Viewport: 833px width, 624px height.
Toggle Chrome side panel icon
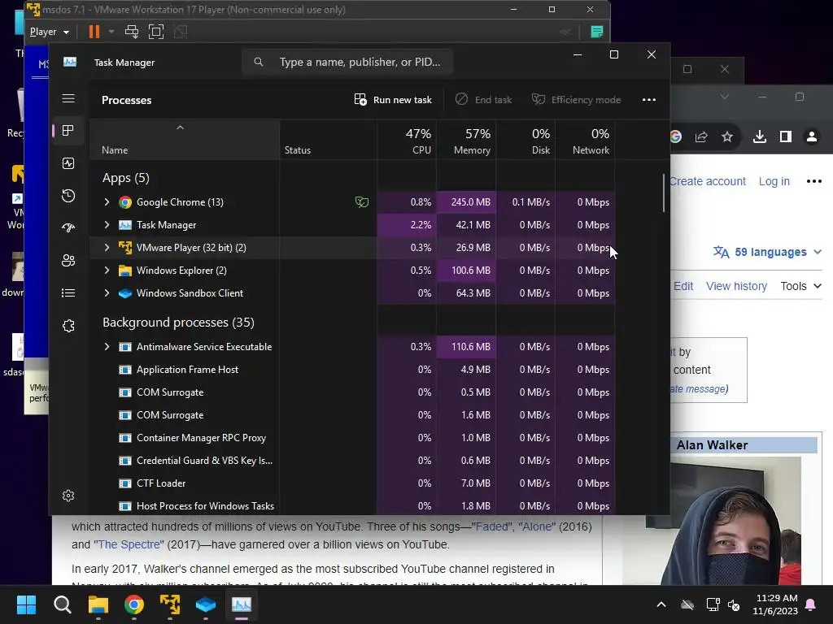pos(786,136)
